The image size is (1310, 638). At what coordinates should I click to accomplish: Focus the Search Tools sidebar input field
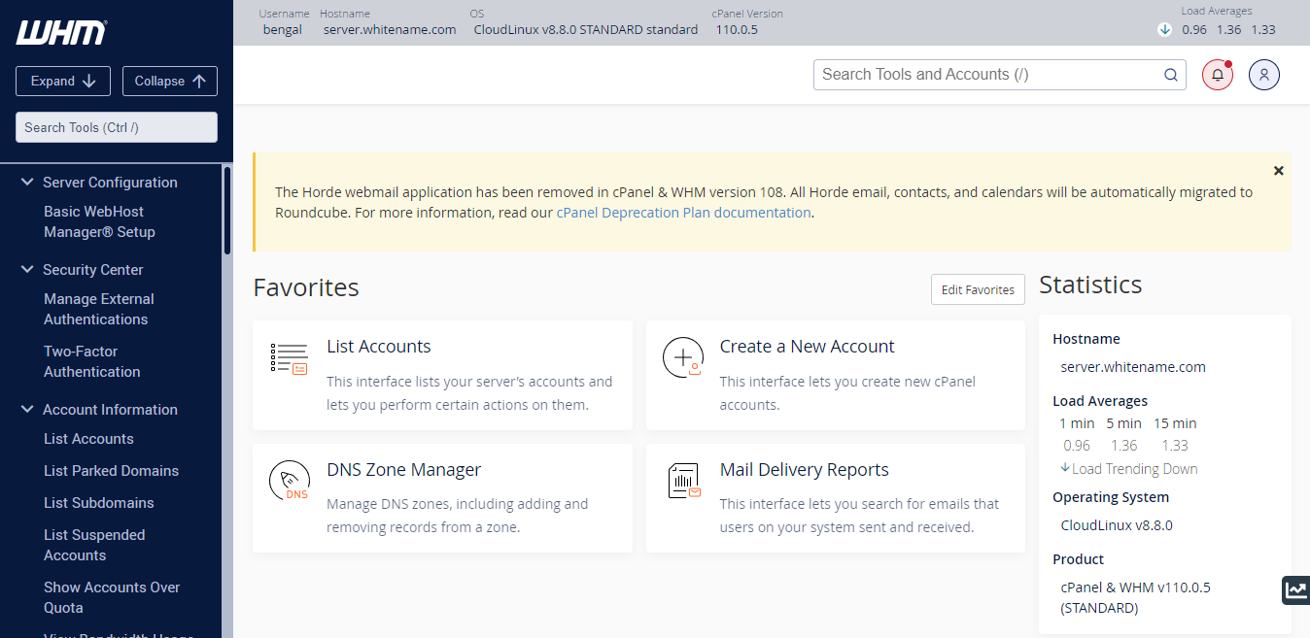tap(117, 127)
